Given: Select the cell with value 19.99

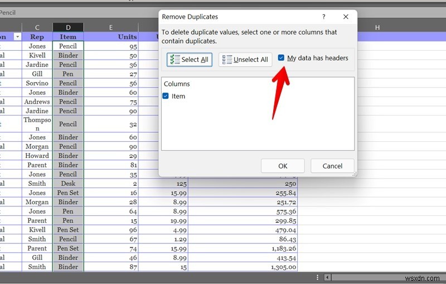Looking at the screenshot, I should 163,220.
